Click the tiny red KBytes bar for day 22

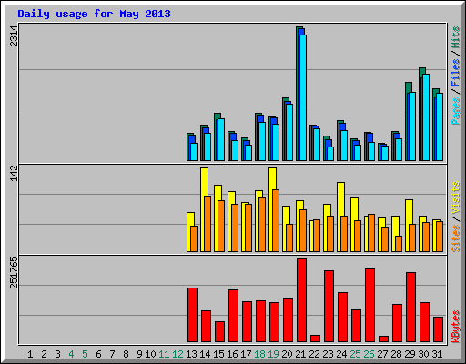point(315,339)
